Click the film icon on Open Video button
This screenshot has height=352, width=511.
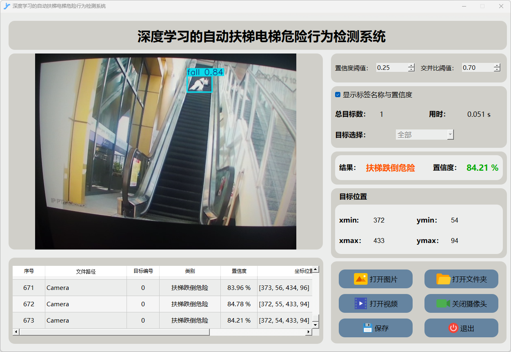pos(361,303)
